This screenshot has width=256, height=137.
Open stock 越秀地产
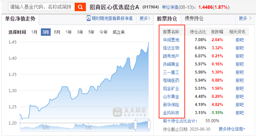(171, 56)
